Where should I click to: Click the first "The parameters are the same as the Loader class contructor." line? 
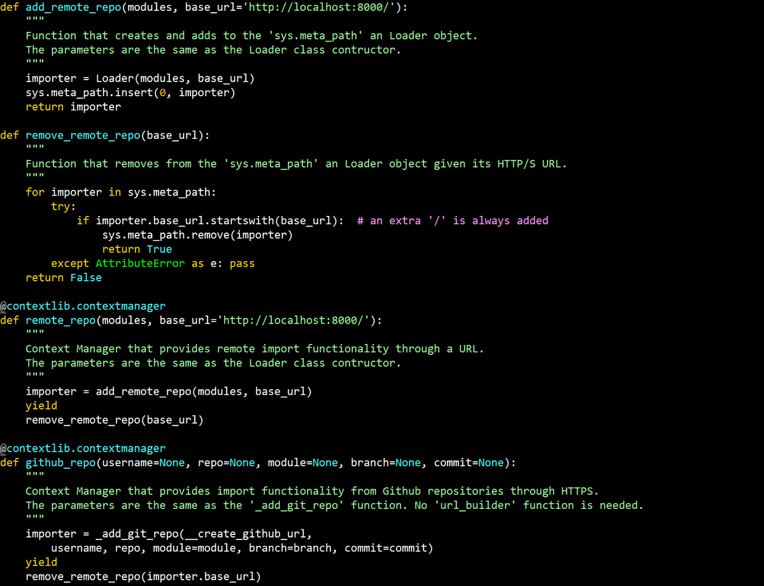click(213, 50)
